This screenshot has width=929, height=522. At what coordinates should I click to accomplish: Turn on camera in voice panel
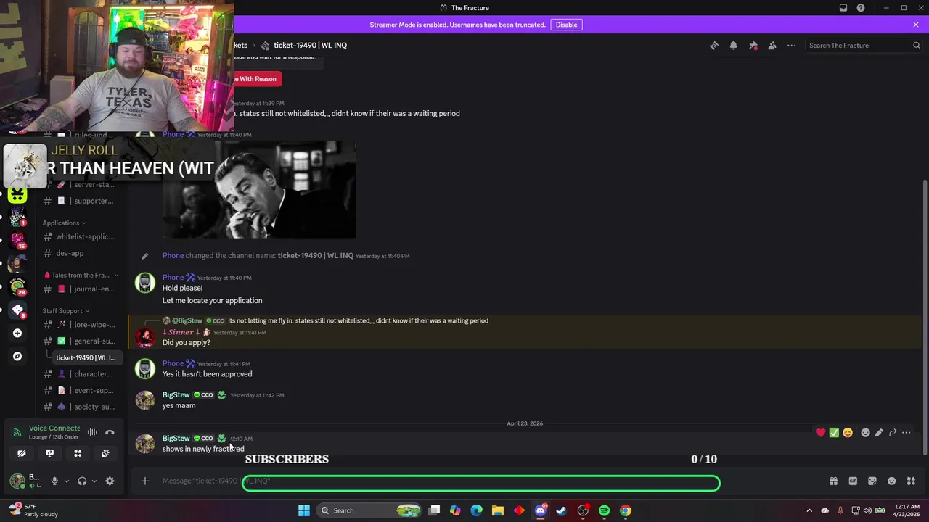click(x=22, y=454)
